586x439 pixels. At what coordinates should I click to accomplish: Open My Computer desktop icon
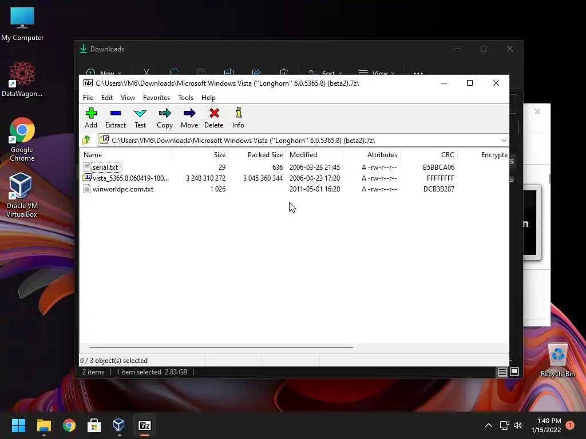(x=22, y=24)
